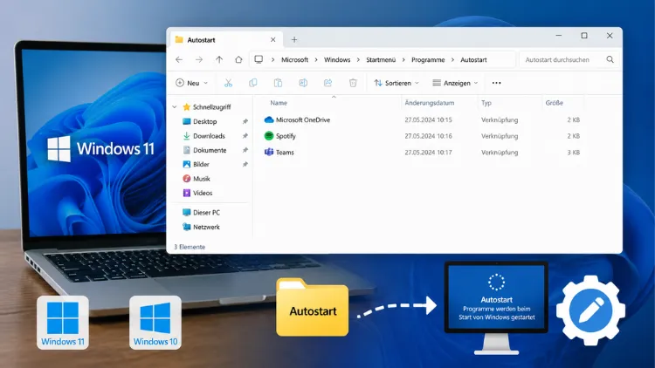Click the Musik icon in sidebar
The height and width of the screenshot is (368, 655).
[x=186, y=179]
